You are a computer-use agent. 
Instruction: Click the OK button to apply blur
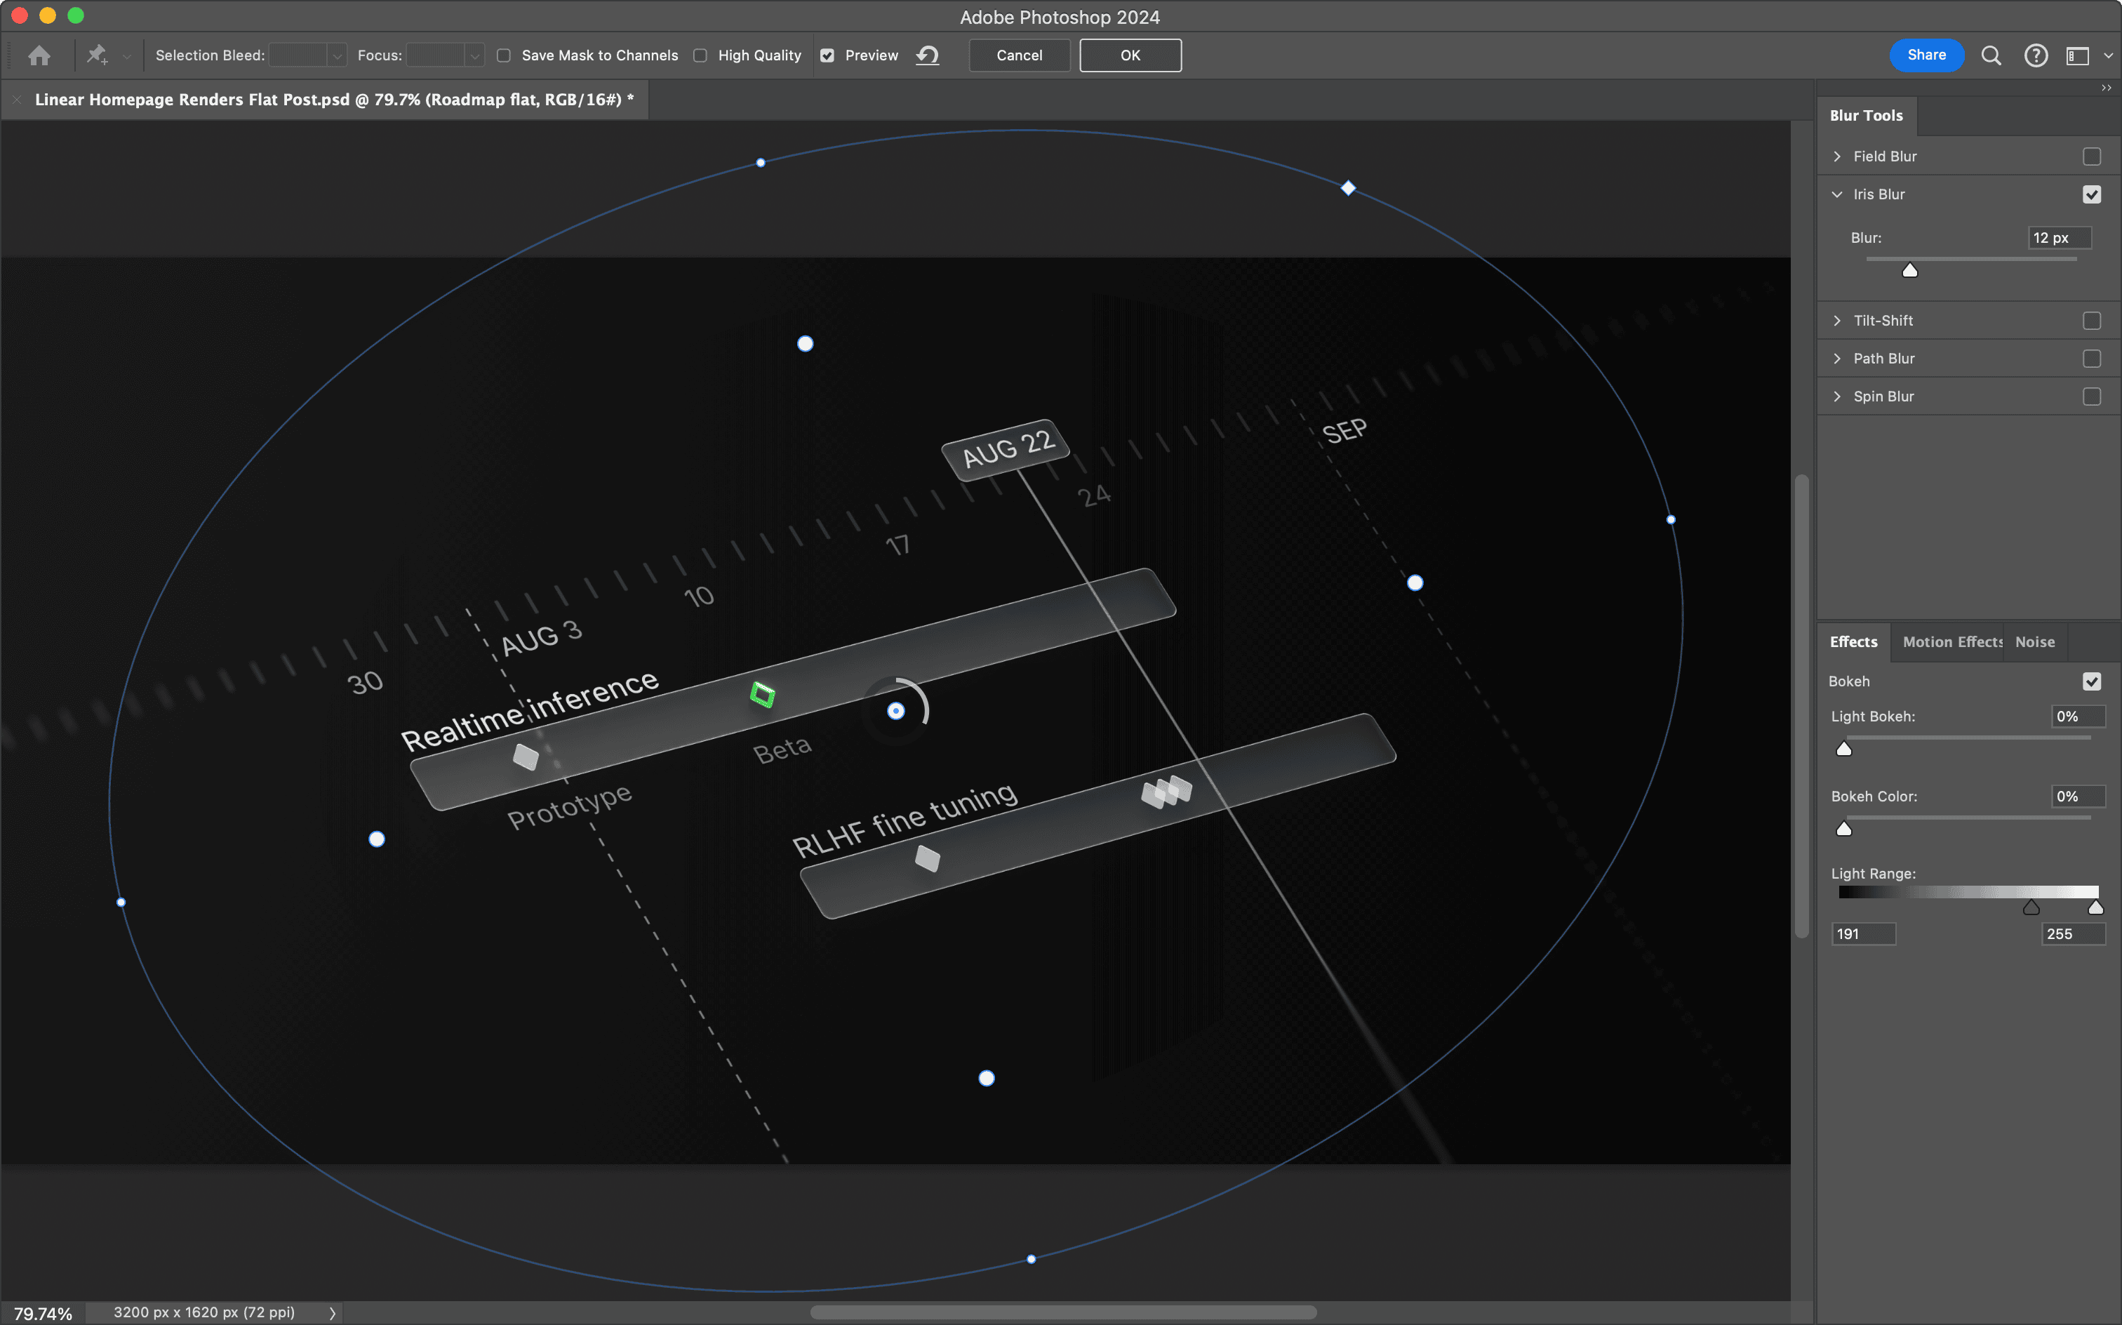pyautogui.click(x=1129, y=54)
